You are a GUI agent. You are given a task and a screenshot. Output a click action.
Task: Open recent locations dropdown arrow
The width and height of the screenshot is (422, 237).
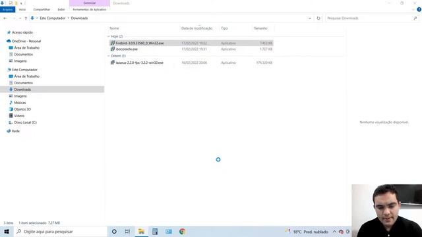click(20, 18)
